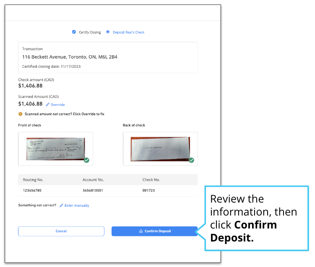
Task: Click the deposit icon in Confirm Deposit button
Action: 141,231
